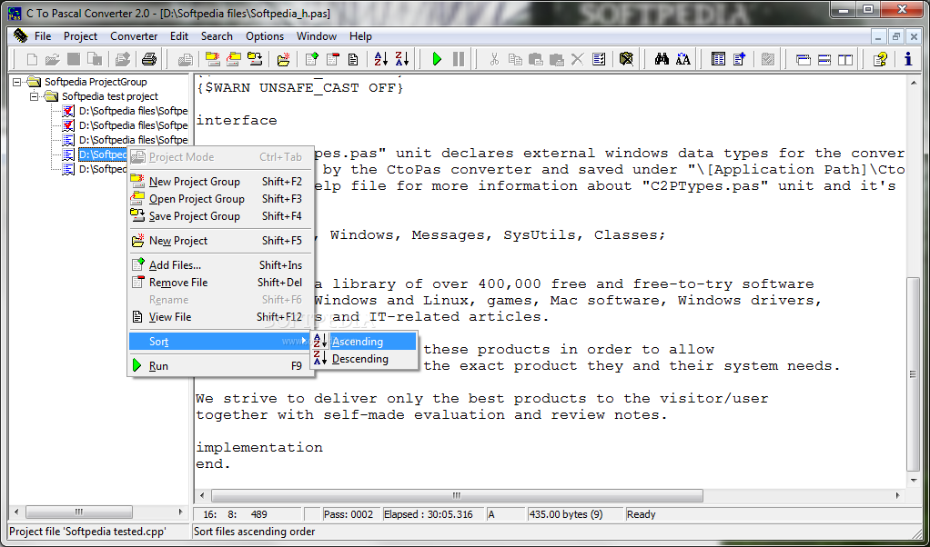Click the Select All checklist toolbar icon
Viewport: 930px width, 547px height.
(x=599, y=59)
